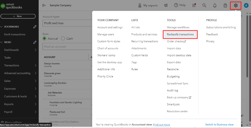251x128 pixels.
Task: Open Subscriptions and billing
Action: pos(221,27)
